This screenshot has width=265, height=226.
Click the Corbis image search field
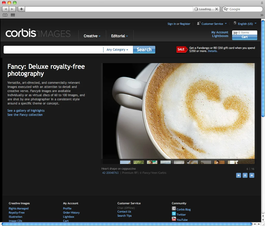pyautogui.click(x=53, y=50)
